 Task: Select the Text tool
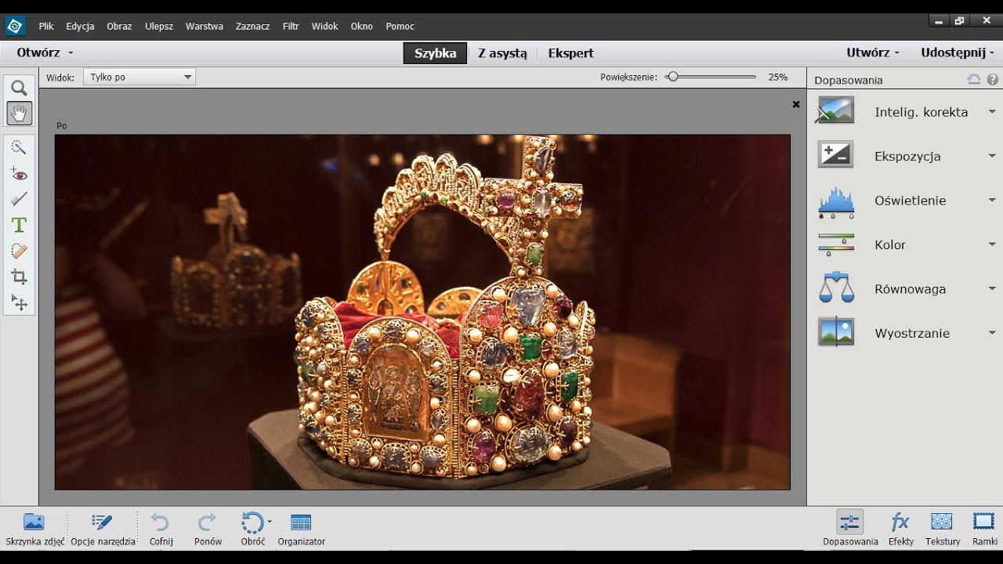click(x=19, y=225)
